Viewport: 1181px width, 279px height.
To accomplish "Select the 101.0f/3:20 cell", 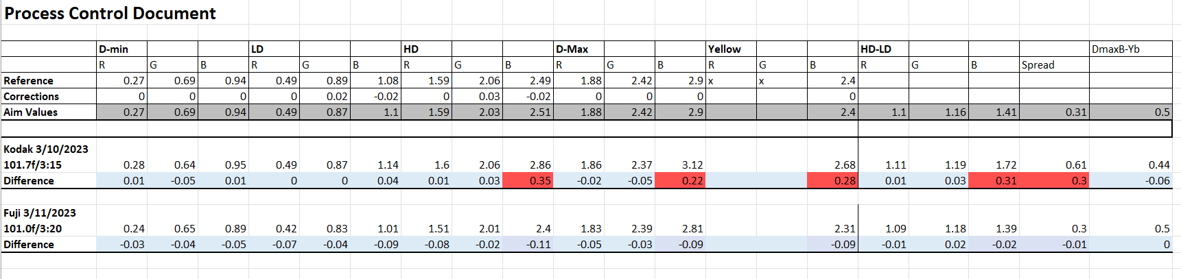I will pyautogui.click(x=33, y=229).
